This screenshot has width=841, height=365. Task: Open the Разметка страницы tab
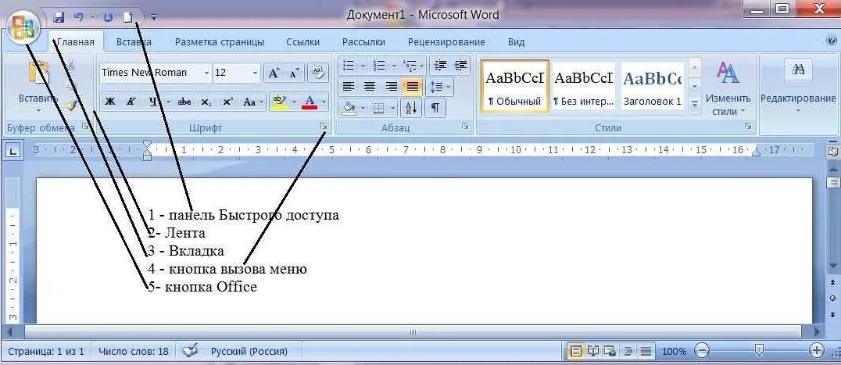pos(220,41)
